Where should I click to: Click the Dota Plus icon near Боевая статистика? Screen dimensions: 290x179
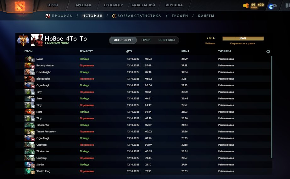click(x=114, y=16)
